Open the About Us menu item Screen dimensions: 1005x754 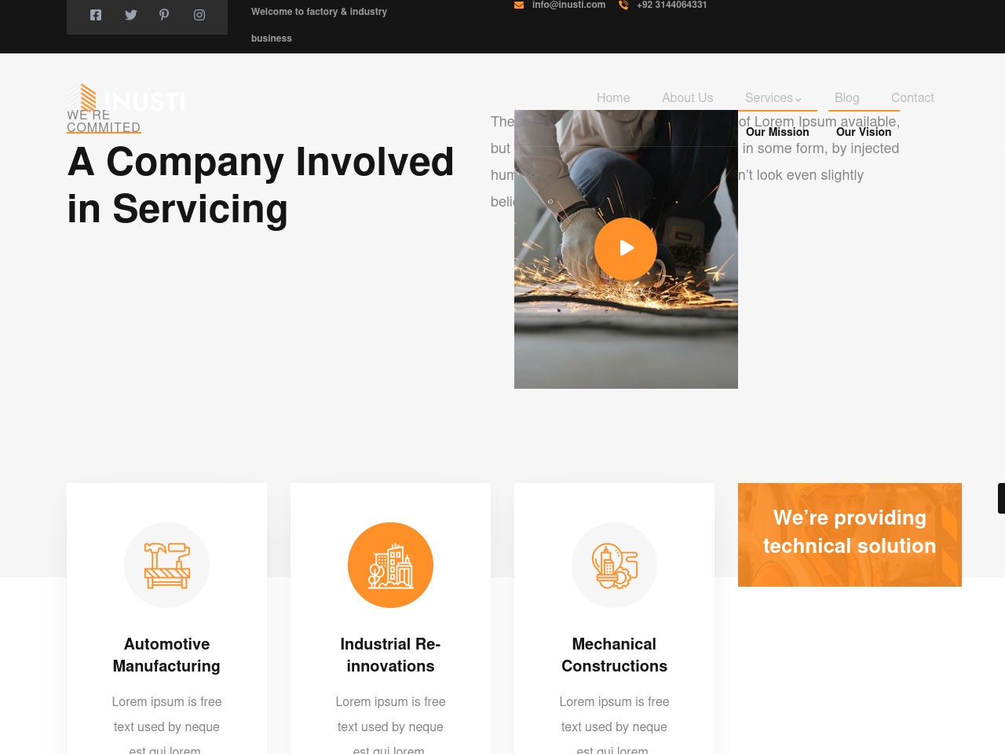coord(688,98)
